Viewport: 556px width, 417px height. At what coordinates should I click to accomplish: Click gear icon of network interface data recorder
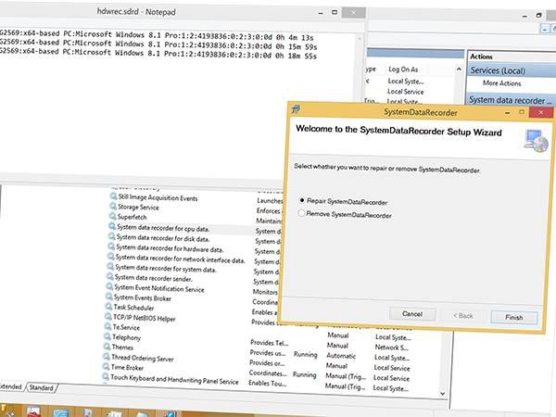[111, 256]
